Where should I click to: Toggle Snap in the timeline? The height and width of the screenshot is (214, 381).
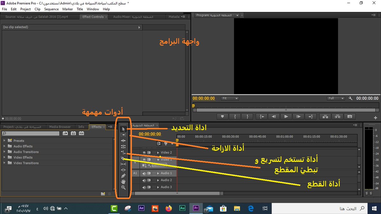(159, 144)
